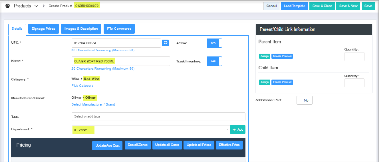
Task: Click the Update Avg Cost button
Action: pos(107,145)
